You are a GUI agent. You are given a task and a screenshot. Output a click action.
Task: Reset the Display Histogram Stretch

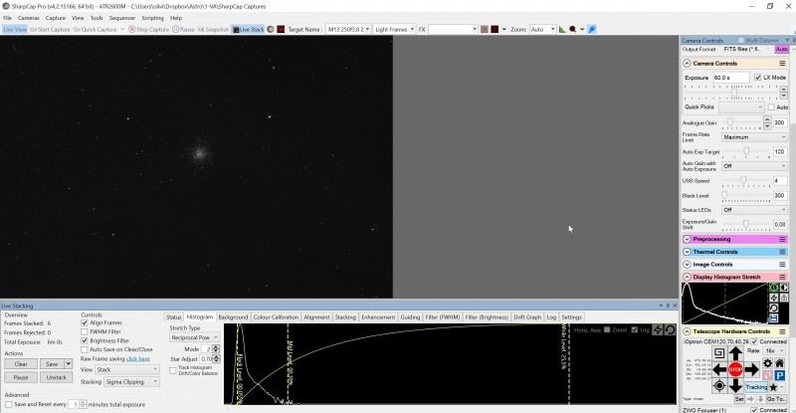click(774, 309)
